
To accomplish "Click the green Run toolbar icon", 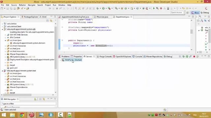I will [x=103, y=9].
